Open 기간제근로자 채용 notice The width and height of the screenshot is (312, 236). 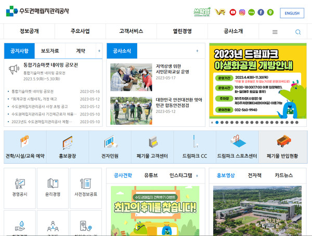tap(44, 114)
